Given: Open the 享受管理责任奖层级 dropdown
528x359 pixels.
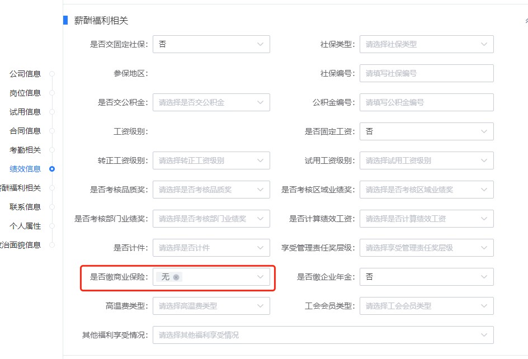Looking at the screenshot, I should [484, 248].
